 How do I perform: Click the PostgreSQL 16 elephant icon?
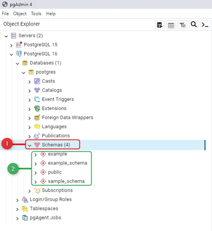point(19,54)
